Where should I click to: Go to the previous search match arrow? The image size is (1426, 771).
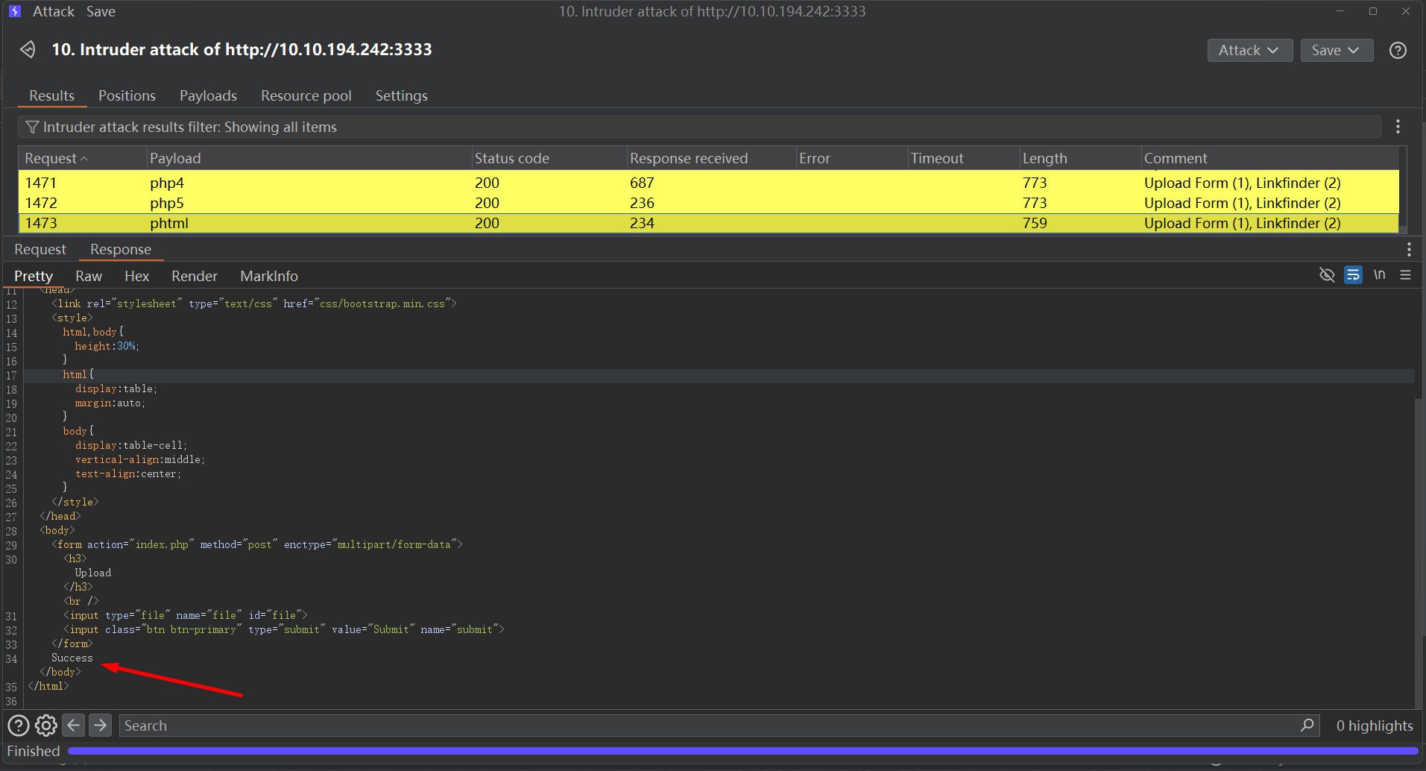tap(73, 726)
